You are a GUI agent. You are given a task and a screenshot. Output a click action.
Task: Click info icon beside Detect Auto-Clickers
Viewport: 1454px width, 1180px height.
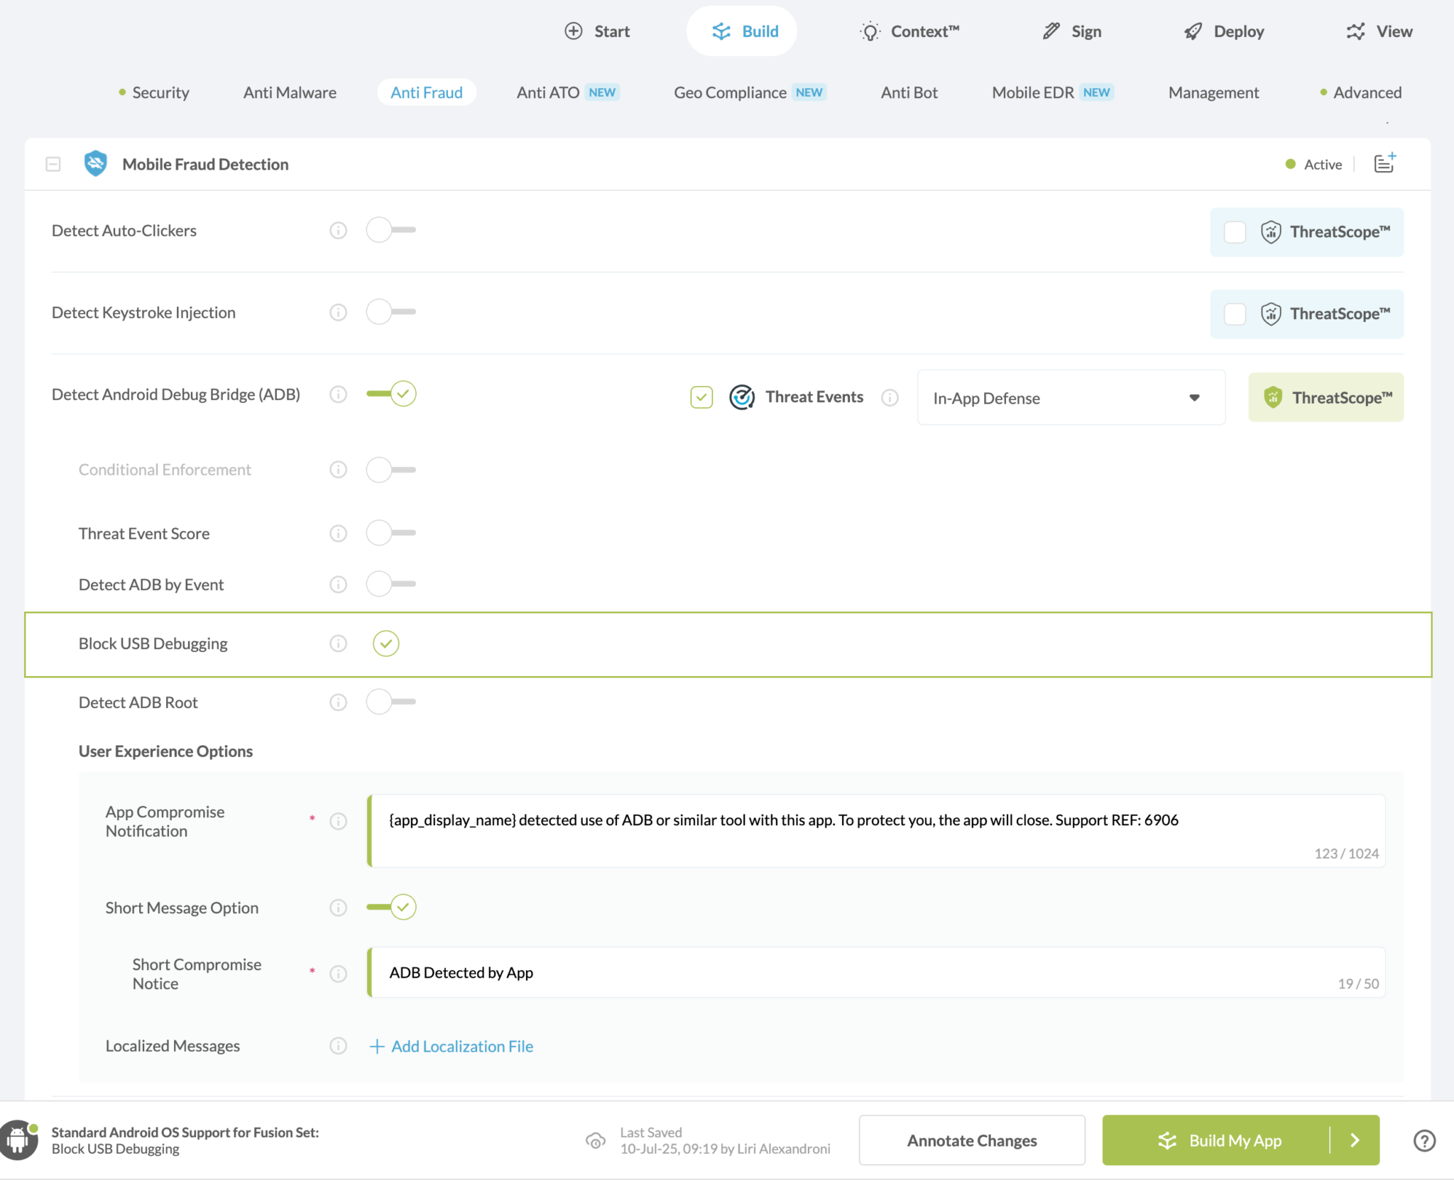tap(338, 231)
